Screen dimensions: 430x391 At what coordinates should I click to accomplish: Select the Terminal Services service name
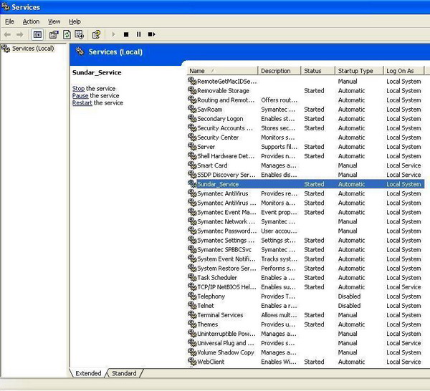220,315
